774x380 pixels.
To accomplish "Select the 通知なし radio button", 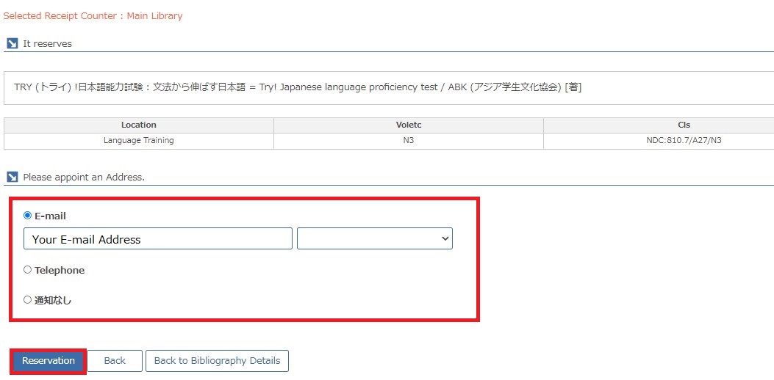I will (28, 299).
